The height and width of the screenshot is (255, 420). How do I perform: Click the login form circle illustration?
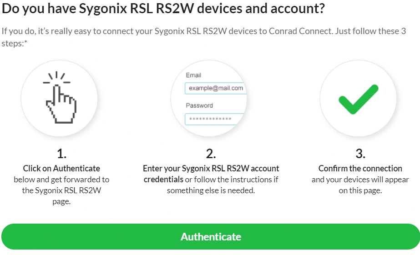tap(209, 98)
